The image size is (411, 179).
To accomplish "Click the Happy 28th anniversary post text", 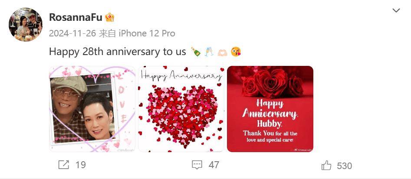I will [118, 52].
